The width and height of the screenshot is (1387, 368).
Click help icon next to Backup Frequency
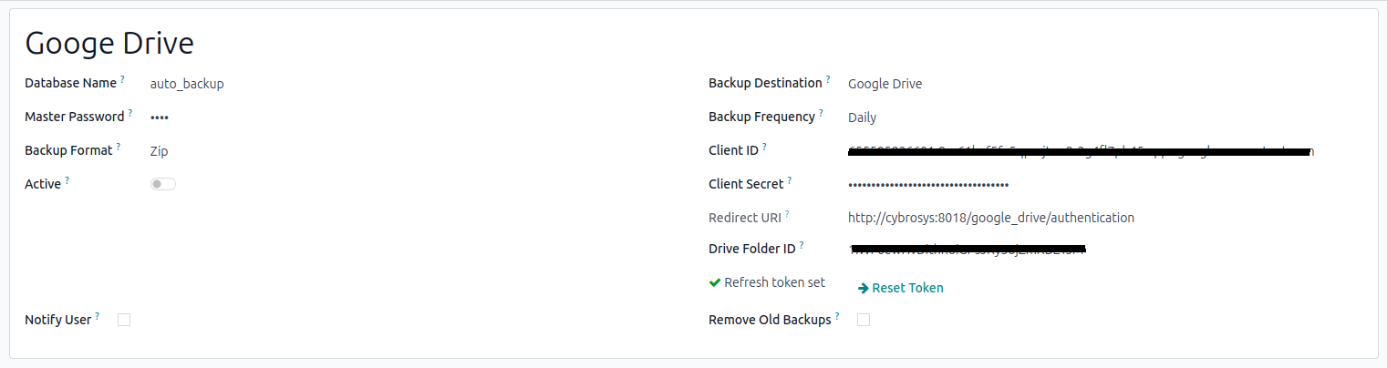pos(821,114)
